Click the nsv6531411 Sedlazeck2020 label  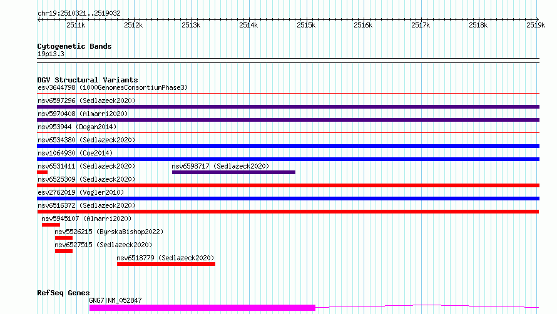86,166
